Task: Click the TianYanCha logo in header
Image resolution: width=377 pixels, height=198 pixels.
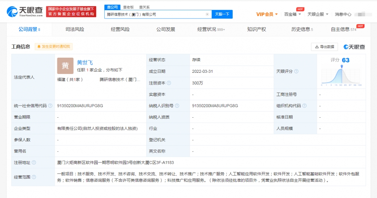Action: pyautogui.click(x=23, y=11)
